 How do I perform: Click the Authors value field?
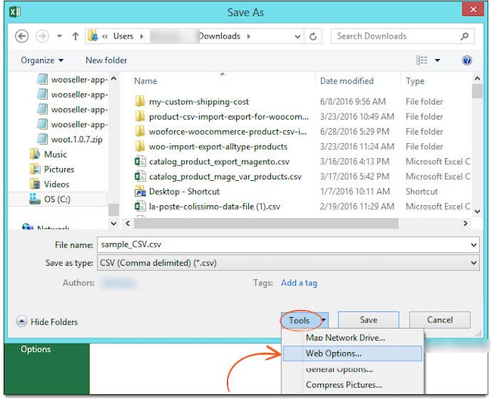point(118,283)
